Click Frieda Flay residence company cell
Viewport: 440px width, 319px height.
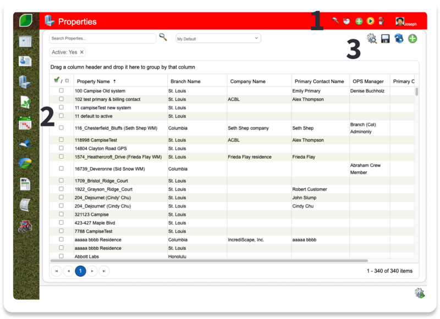pyautogui.click(x=250, y=157)
